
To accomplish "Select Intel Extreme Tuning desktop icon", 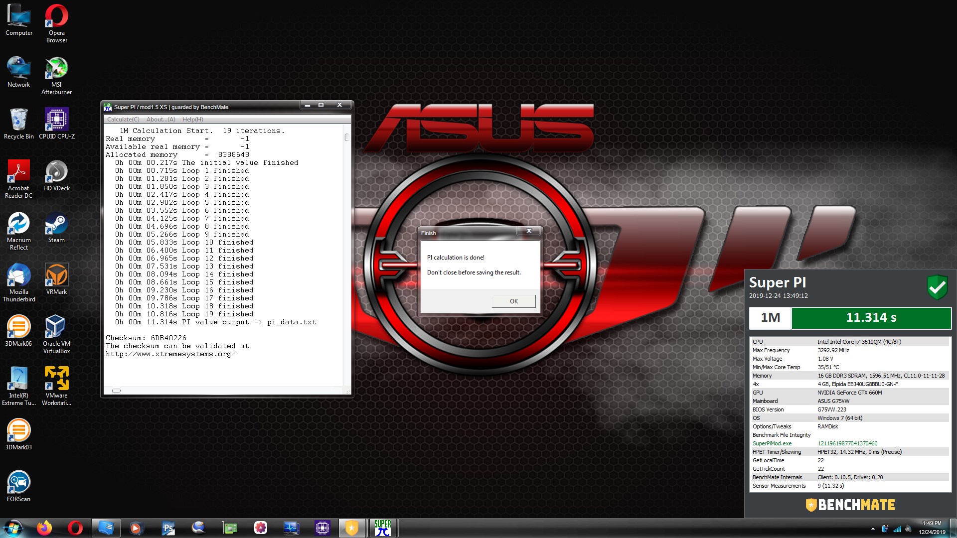I will tap(19, 386).
